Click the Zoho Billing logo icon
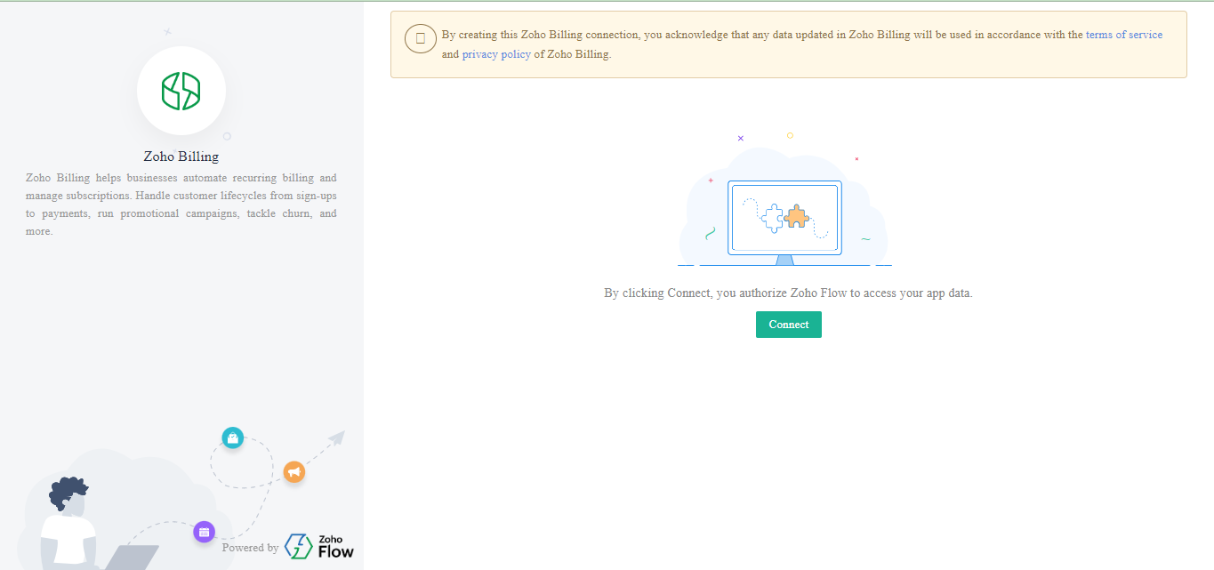This screenshot has width=1214, height=570. (181, 91)
